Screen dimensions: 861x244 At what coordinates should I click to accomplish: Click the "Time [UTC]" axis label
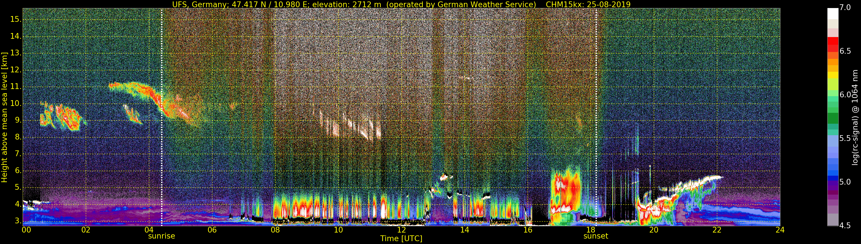(x=401, y=238)
